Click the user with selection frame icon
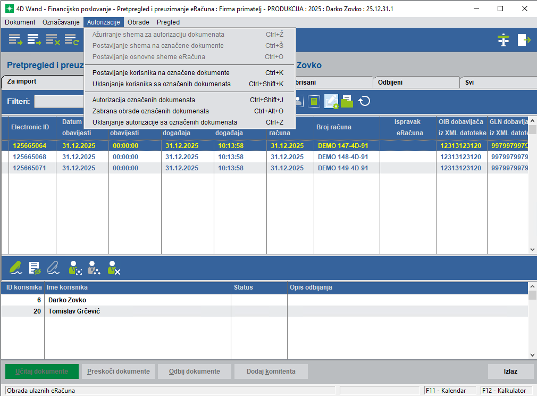 click(74, 267)
